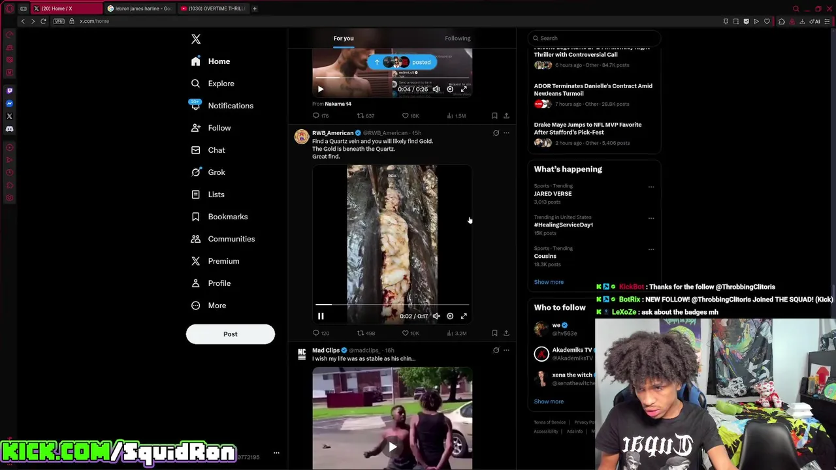Open settings gear on the Nakama 14 video
This screenshot has height=470, width=836.
pos(450,89)
